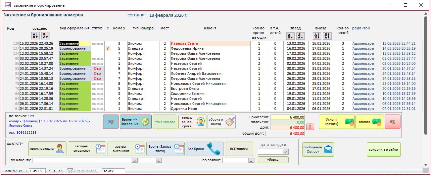Sort ascending by создано column
431x175 pixels.
point(35,35)
